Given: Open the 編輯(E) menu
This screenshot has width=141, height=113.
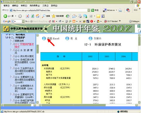Looking at the screenshot, I should [x=15, y=6].
